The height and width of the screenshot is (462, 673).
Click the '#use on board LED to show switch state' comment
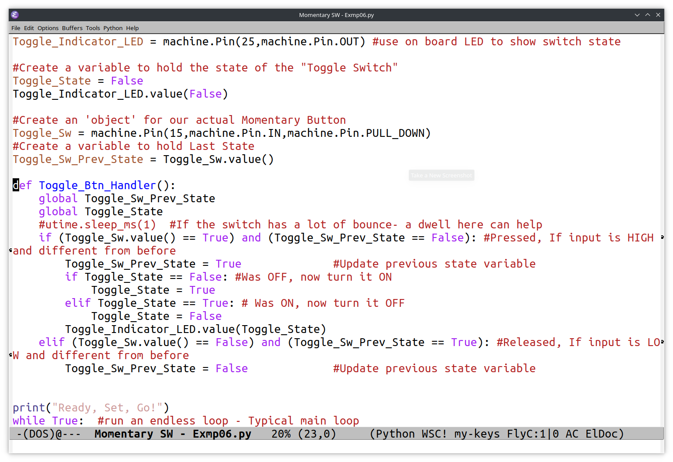click(496, 42)
